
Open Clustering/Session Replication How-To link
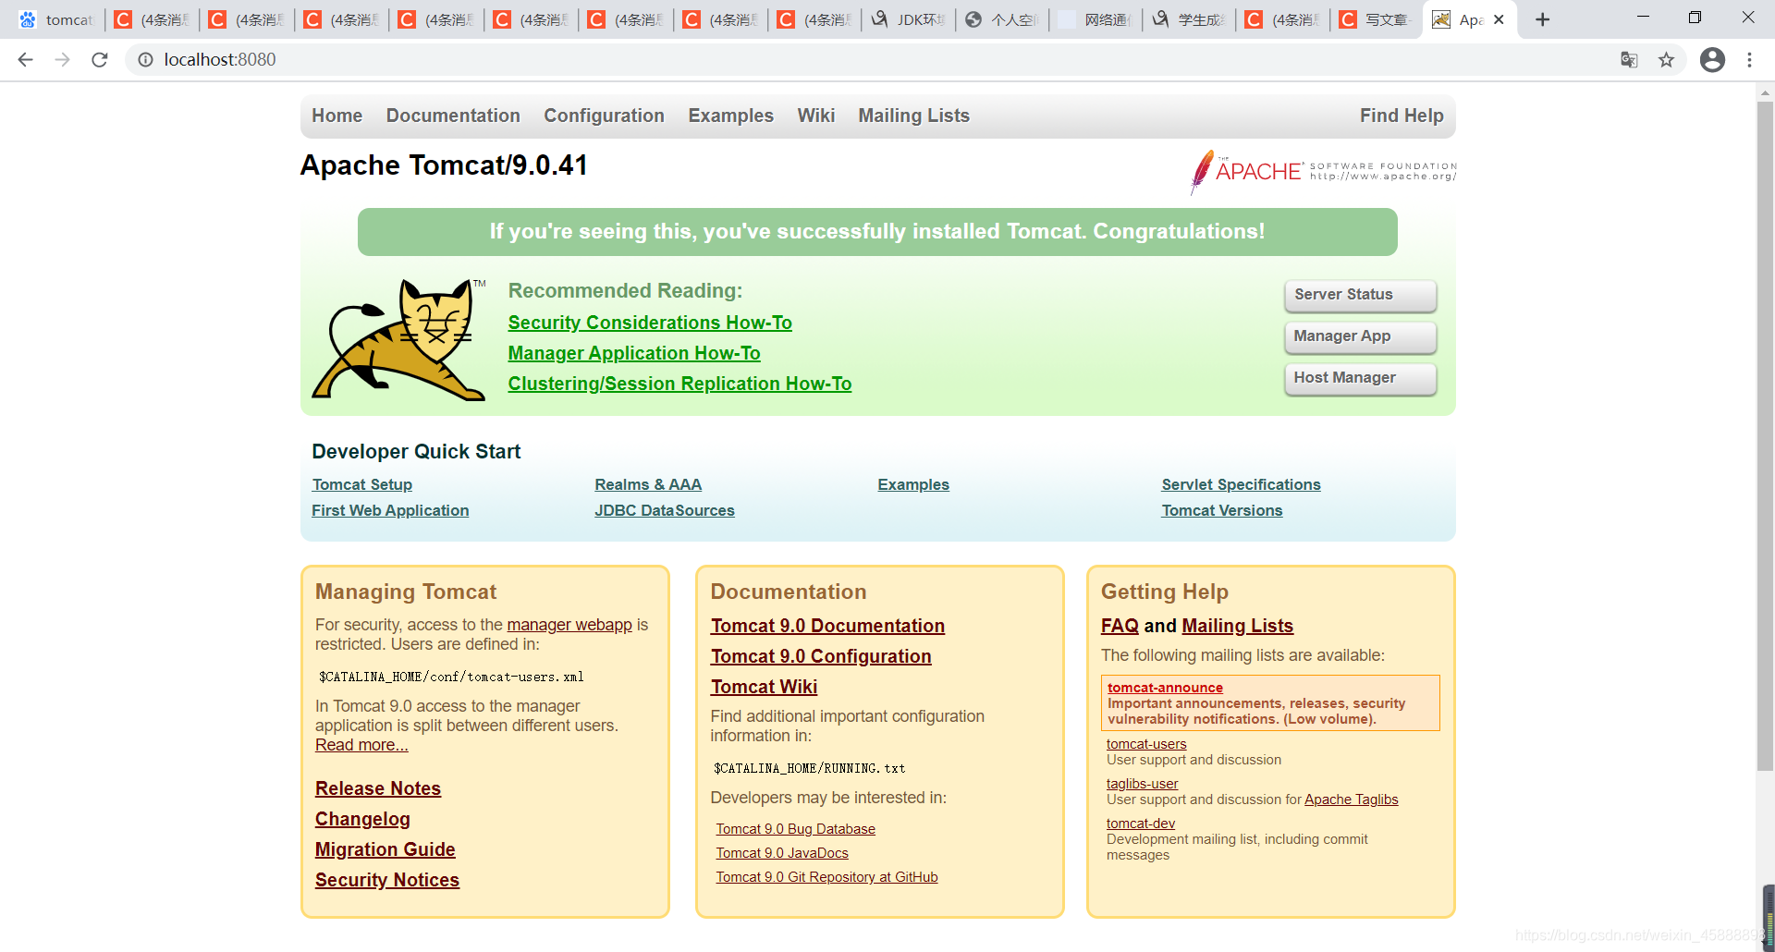point(679,384)
